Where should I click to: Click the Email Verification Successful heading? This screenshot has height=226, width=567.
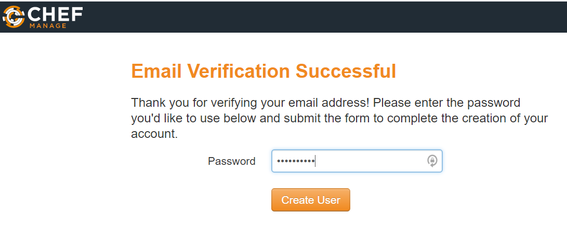click(x=263, y=71)
